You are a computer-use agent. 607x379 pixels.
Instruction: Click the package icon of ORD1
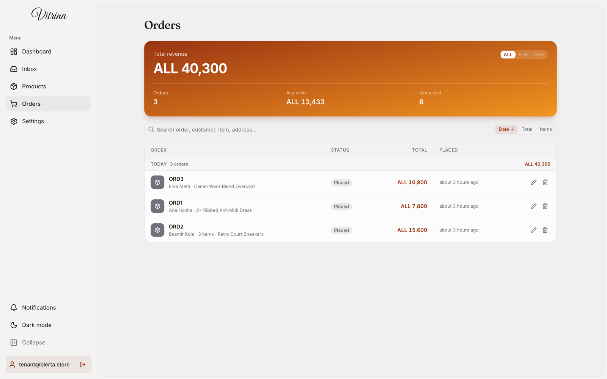click(x=157, y=206)
